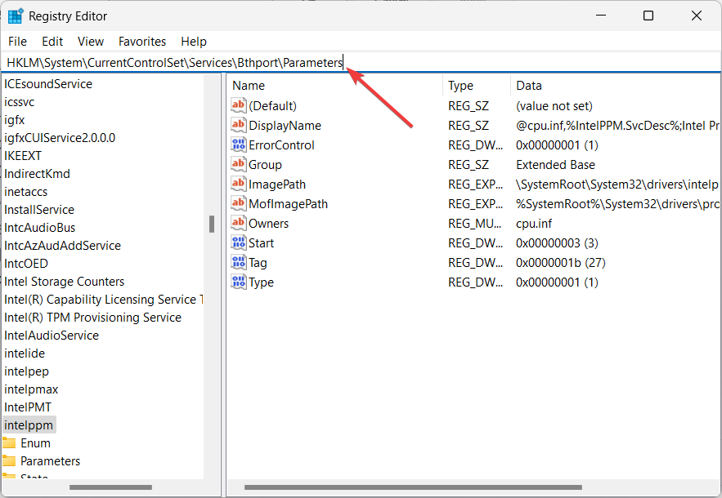This screenshot has height=498, width=722.
Task: Click the tree pane vertical scrollbar thumb
Action: pyautogui.click(x=212, y=224)
